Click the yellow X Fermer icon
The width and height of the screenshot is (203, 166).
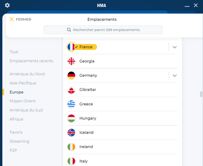tap(12, 19)
